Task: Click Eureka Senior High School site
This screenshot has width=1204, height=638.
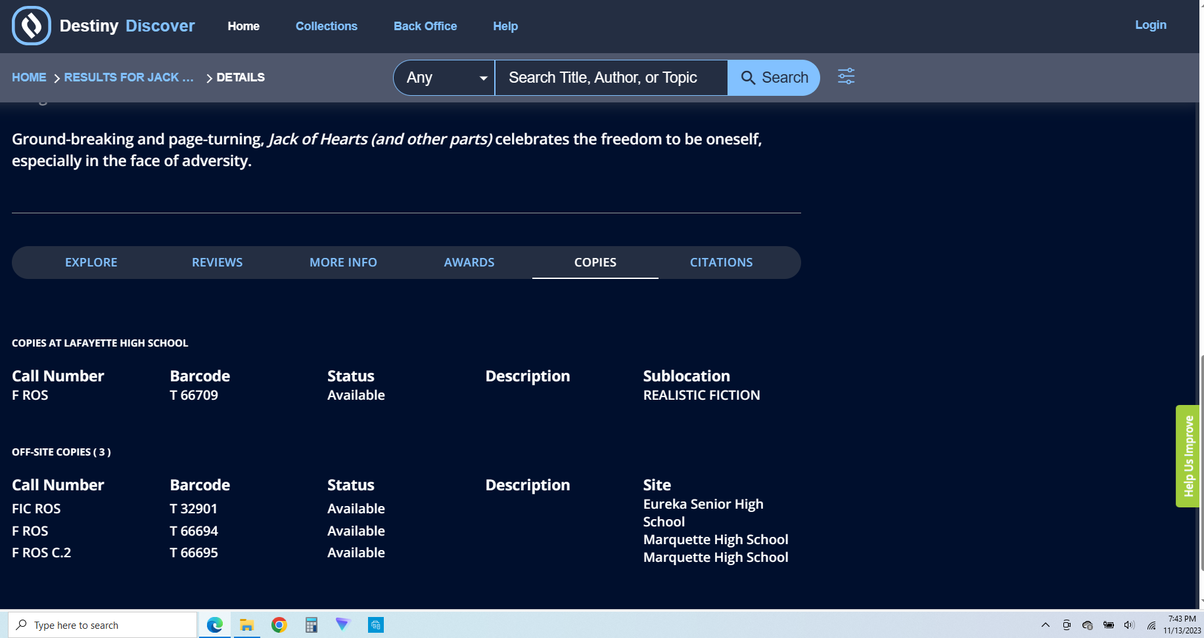Action: [x=703, y=513]
